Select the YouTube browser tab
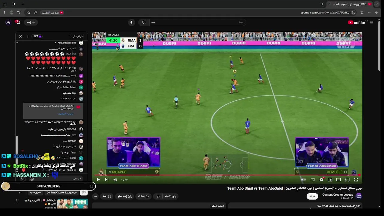Image resolution: width=384 pixels, height=216 pixels. coord(350,4)
